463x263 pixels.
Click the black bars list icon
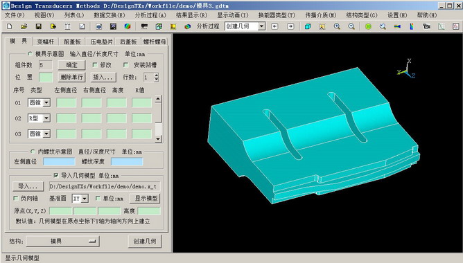click(144, 26)
